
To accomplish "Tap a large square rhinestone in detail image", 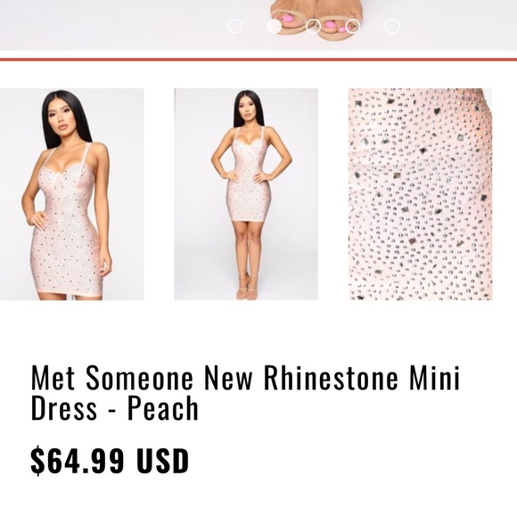I will click(x=423, y=152).
